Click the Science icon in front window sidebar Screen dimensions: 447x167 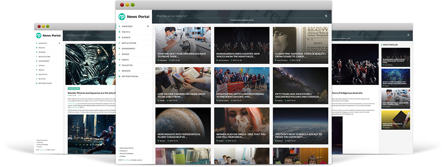click(119, 54)
